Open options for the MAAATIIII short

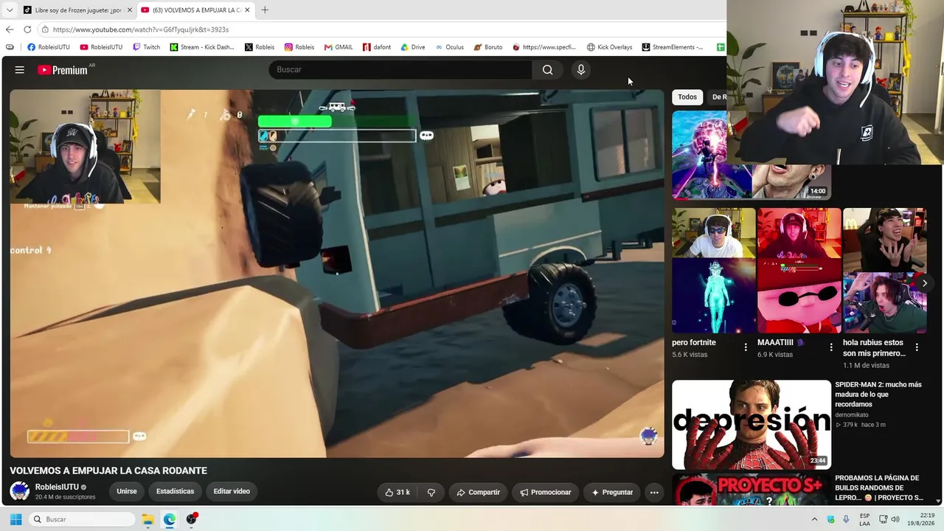pos(831,347)
